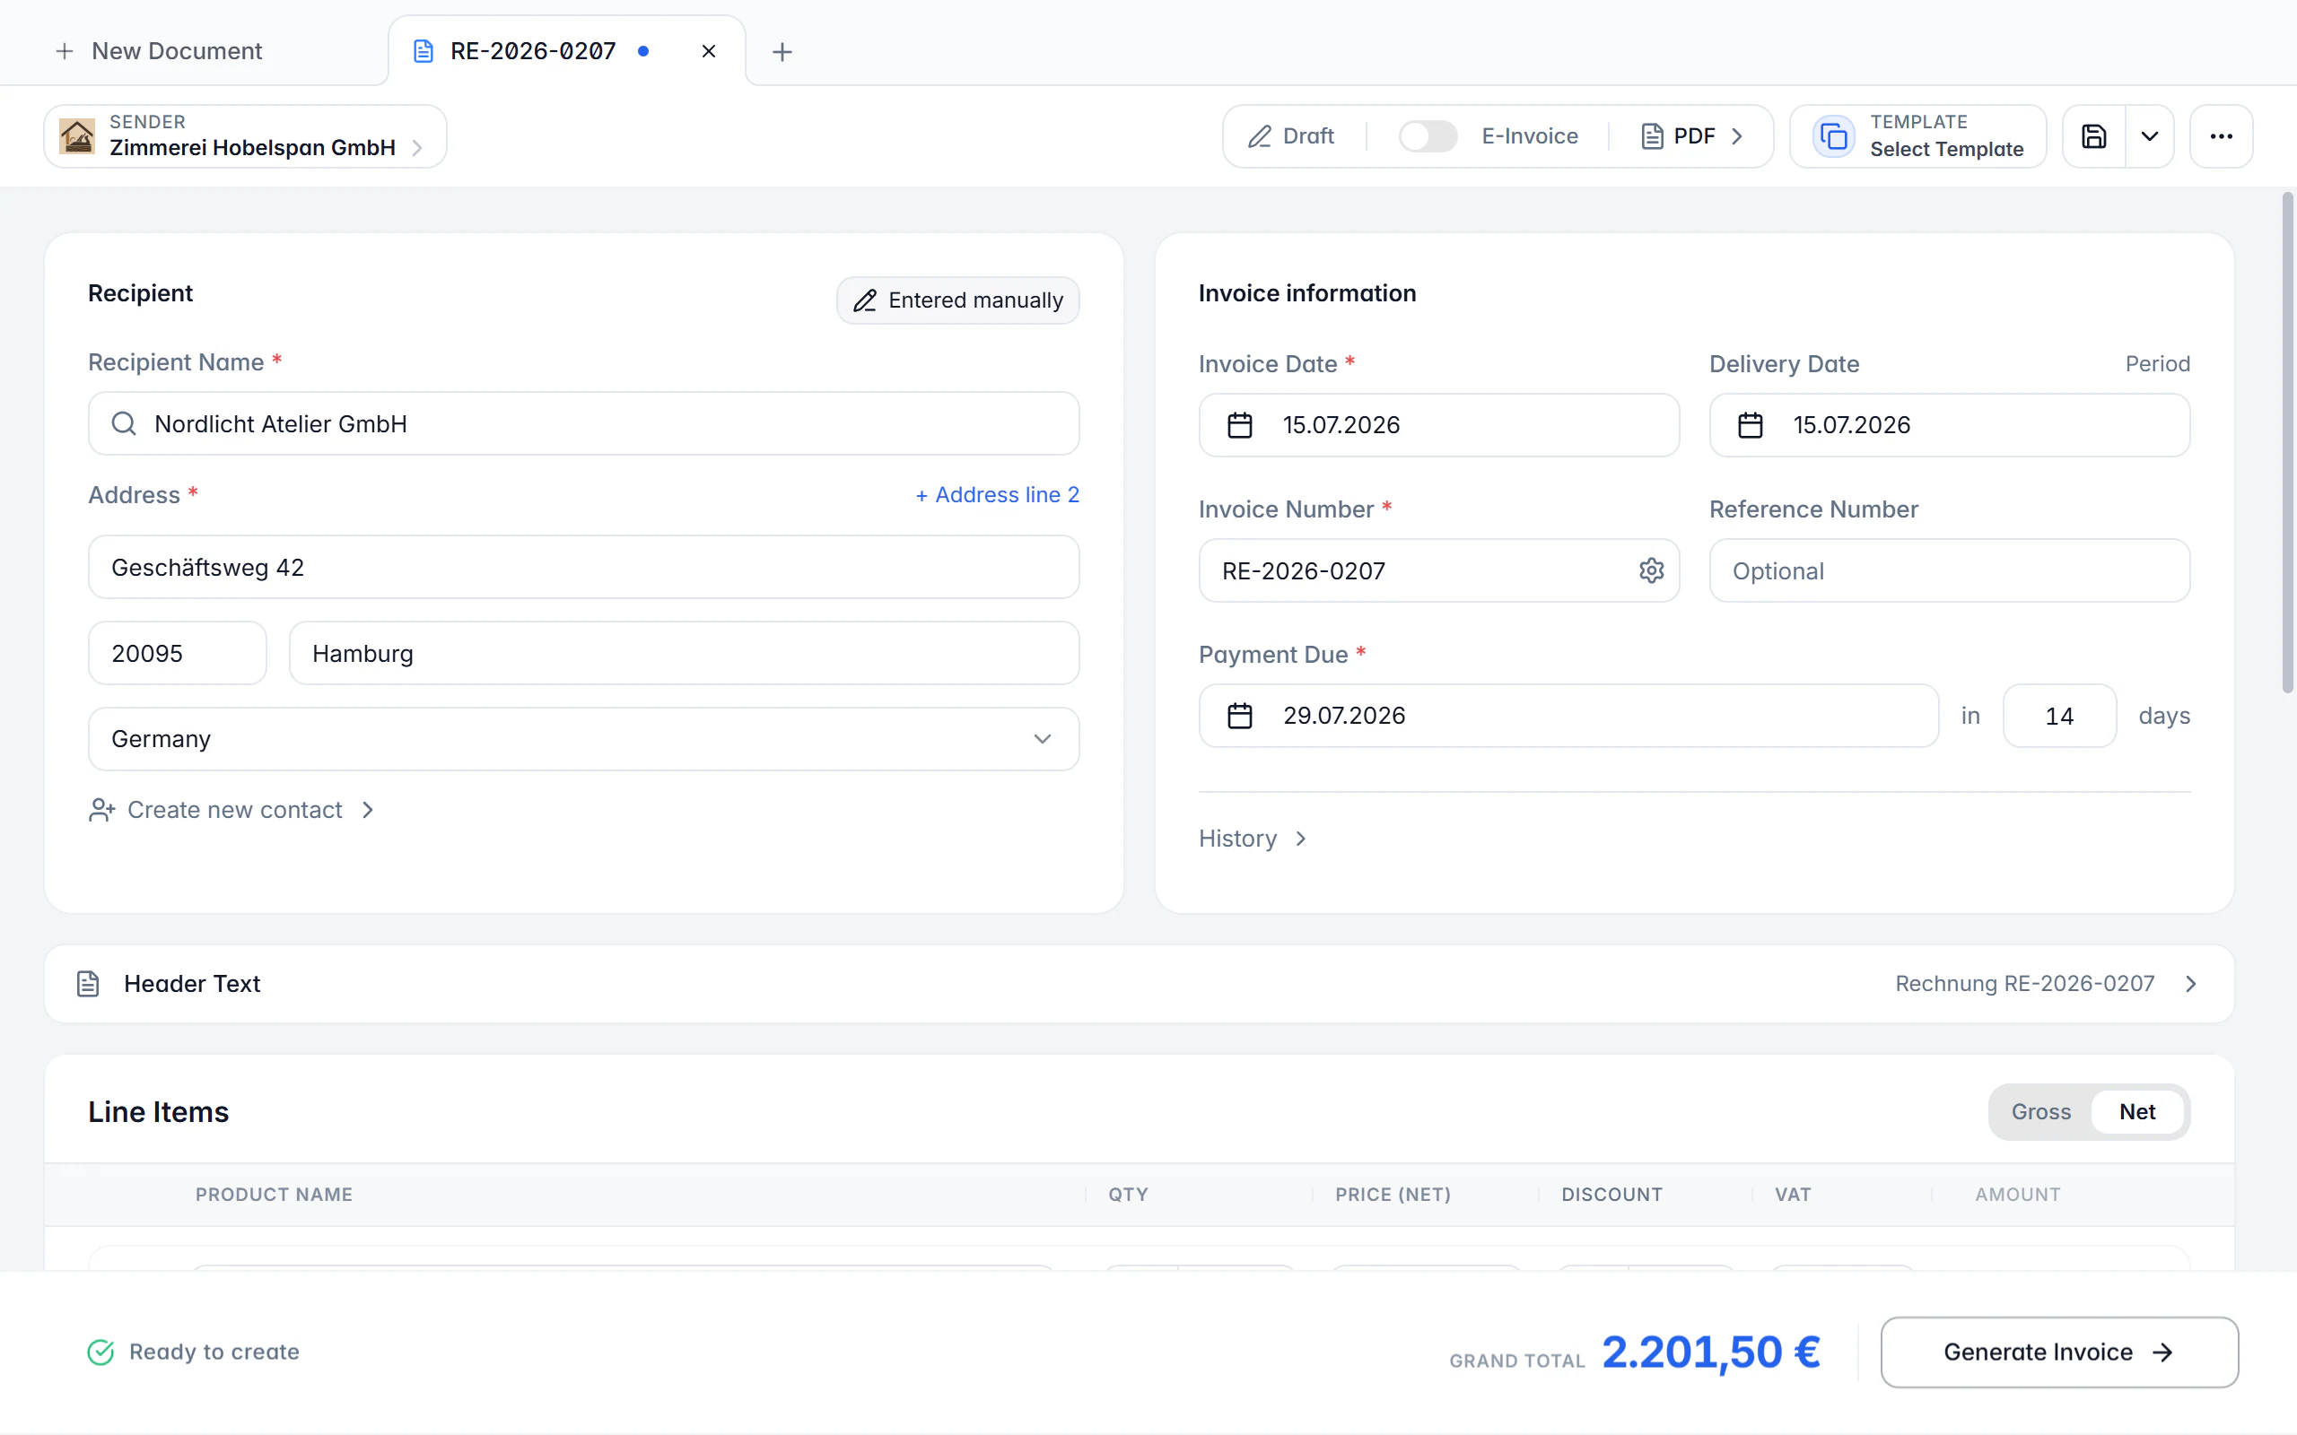Click the city field Hamburg
2297x1435 pixels.
685,653
